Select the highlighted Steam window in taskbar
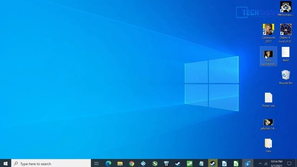Viewport: 297px width, 167px height. pyautogui.click(x=213, y=163)
